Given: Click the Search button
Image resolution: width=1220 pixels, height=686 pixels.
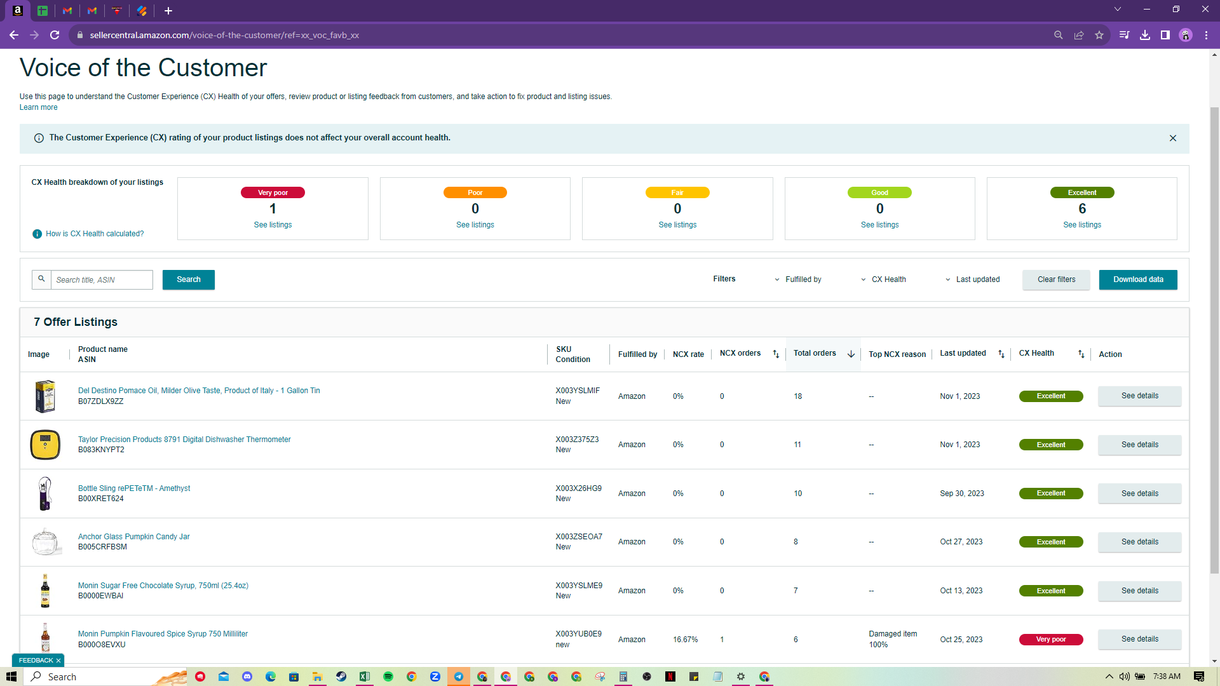Looking at the screenshot, I should tap(188, 279).
